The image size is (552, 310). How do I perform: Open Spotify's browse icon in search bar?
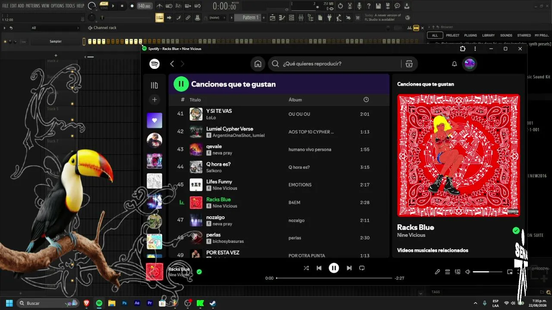[409, 64]
